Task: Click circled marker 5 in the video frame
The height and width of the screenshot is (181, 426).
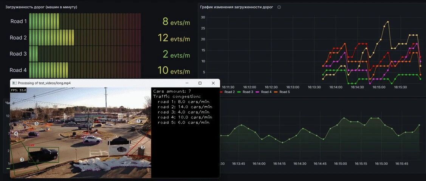Action: [37, 124]
